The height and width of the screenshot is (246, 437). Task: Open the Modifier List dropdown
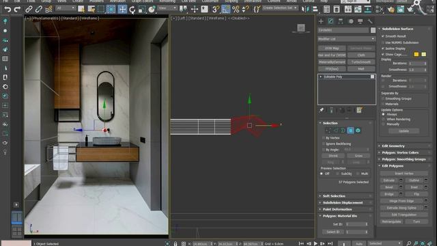[346, 39]
